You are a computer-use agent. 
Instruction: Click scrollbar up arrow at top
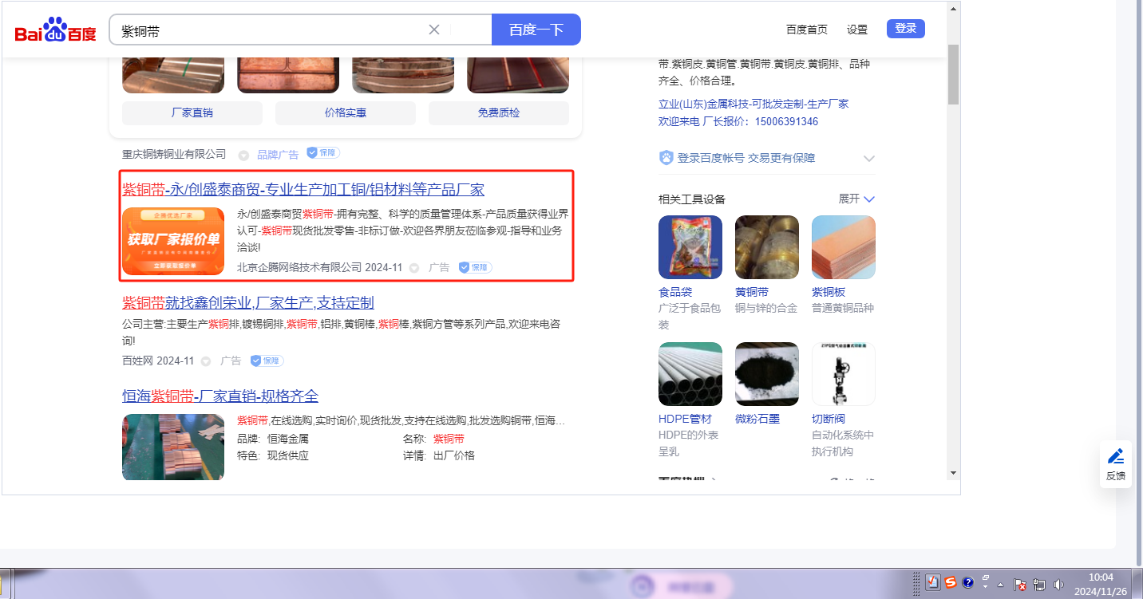(x=953, y=8)
